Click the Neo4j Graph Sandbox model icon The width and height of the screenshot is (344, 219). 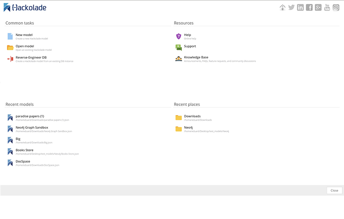coord(10,129)
